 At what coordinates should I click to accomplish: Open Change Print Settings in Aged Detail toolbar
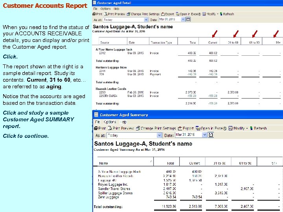click(143, 14)
